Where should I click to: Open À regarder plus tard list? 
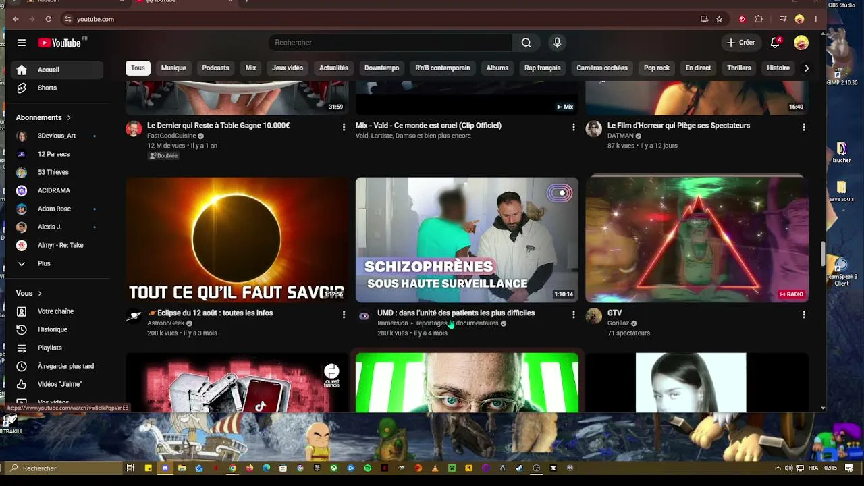pos(57,366)
